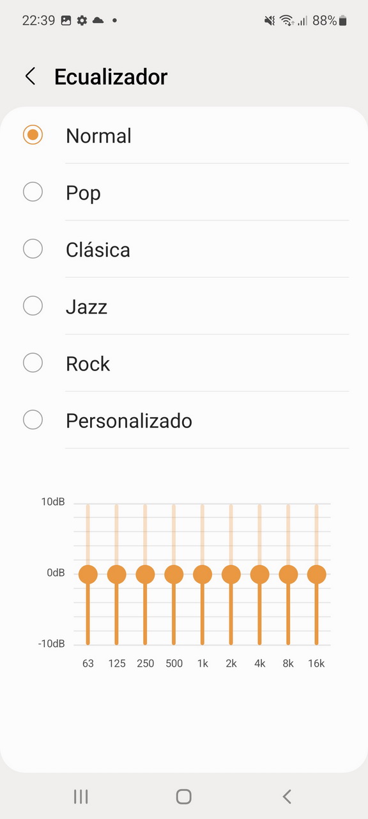Tap the home button in navigation bar
368x819 pixels.
pos(184,796)
